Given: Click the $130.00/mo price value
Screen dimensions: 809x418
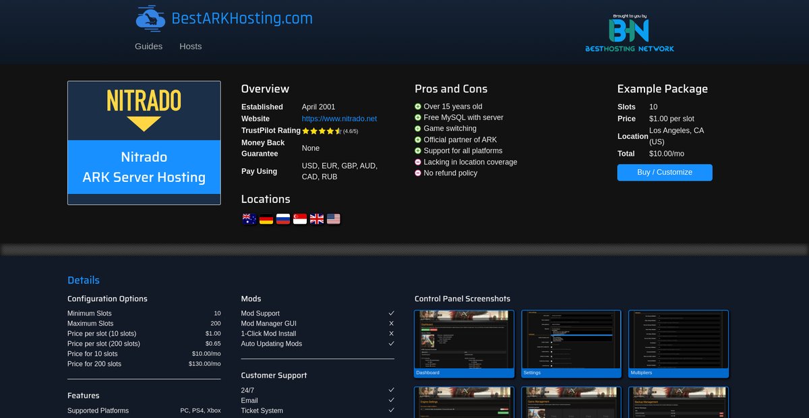Looking at the screenshot, I should pyautogui.click(x=204, y=364).
